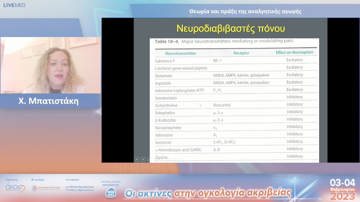Click the Effect on Nociception header
This screenshot has height=202, width=360.
tap(294, 52)
